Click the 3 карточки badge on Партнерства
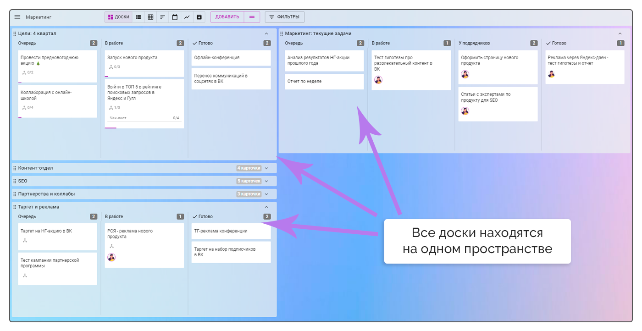 249,194
